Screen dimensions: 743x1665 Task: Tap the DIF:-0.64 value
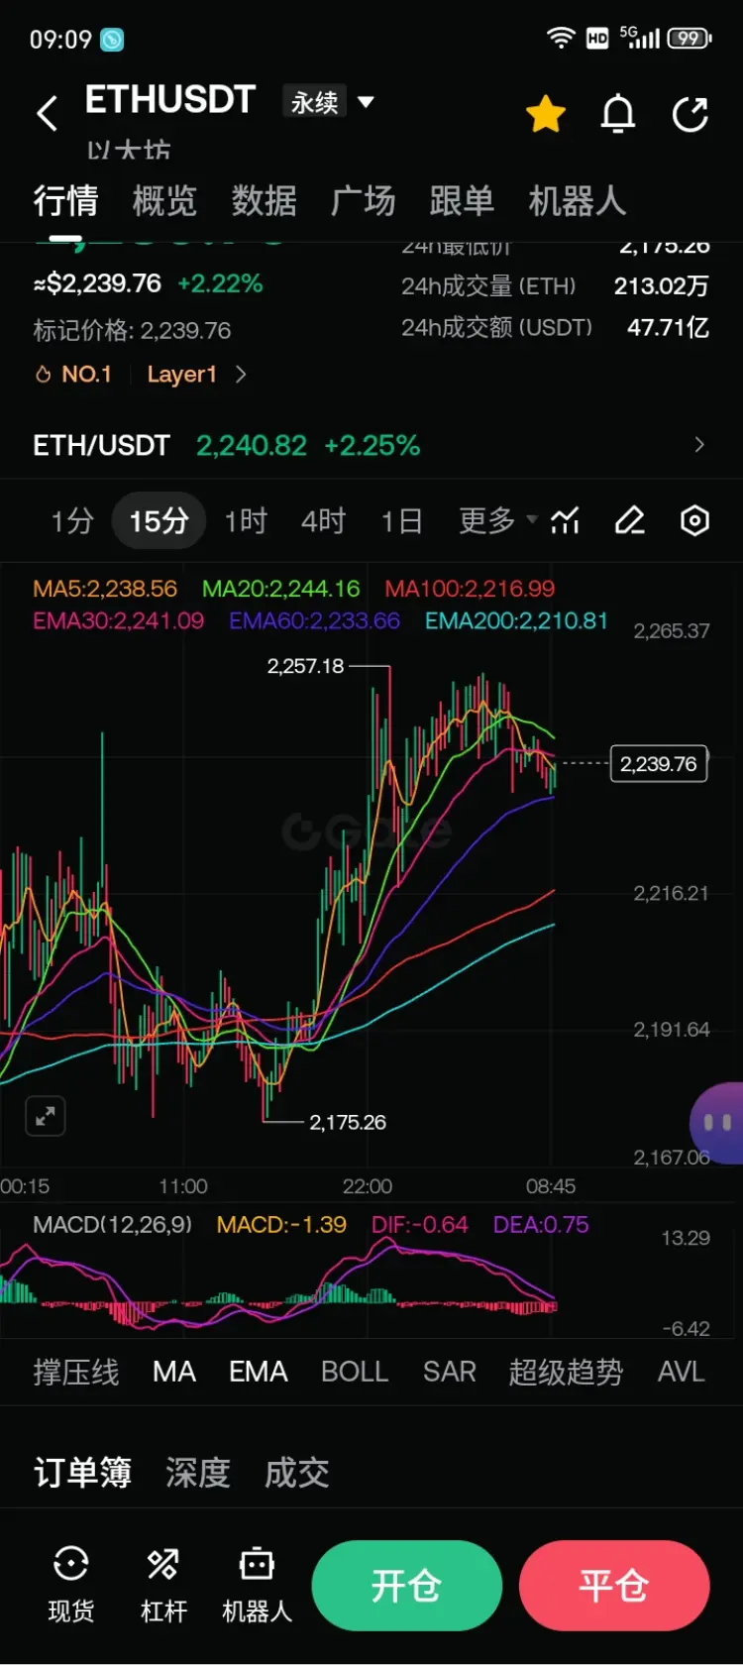pos(419,1225)
